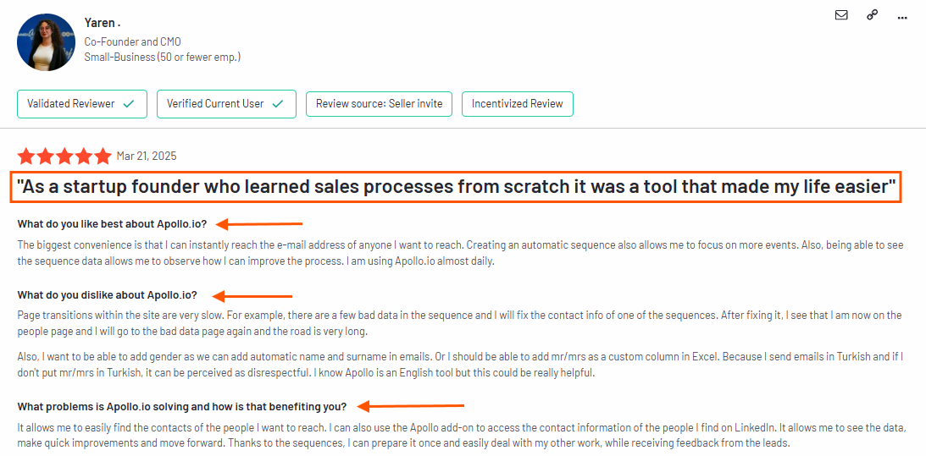The image size is (926, 456).
Task: Click the orange arrow beside 'dislike' heading
Action: click(x=252, y=295)
